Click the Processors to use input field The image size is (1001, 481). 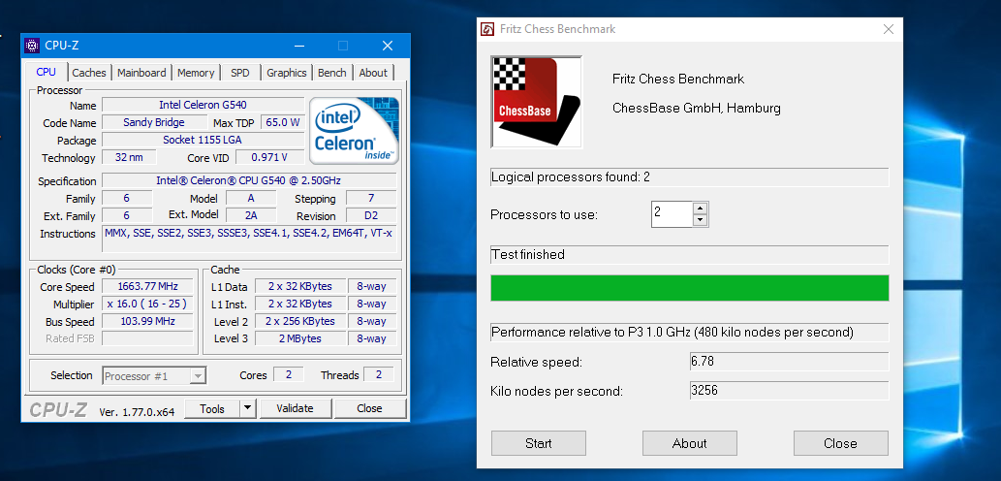pyautogui.click(x=673, y=214)
